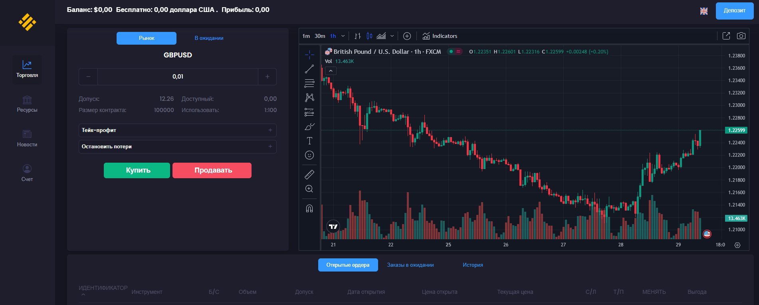Click the GBPUSD symbol heading
This screenshot has height=305, width=759.
(x=178, y=55)
